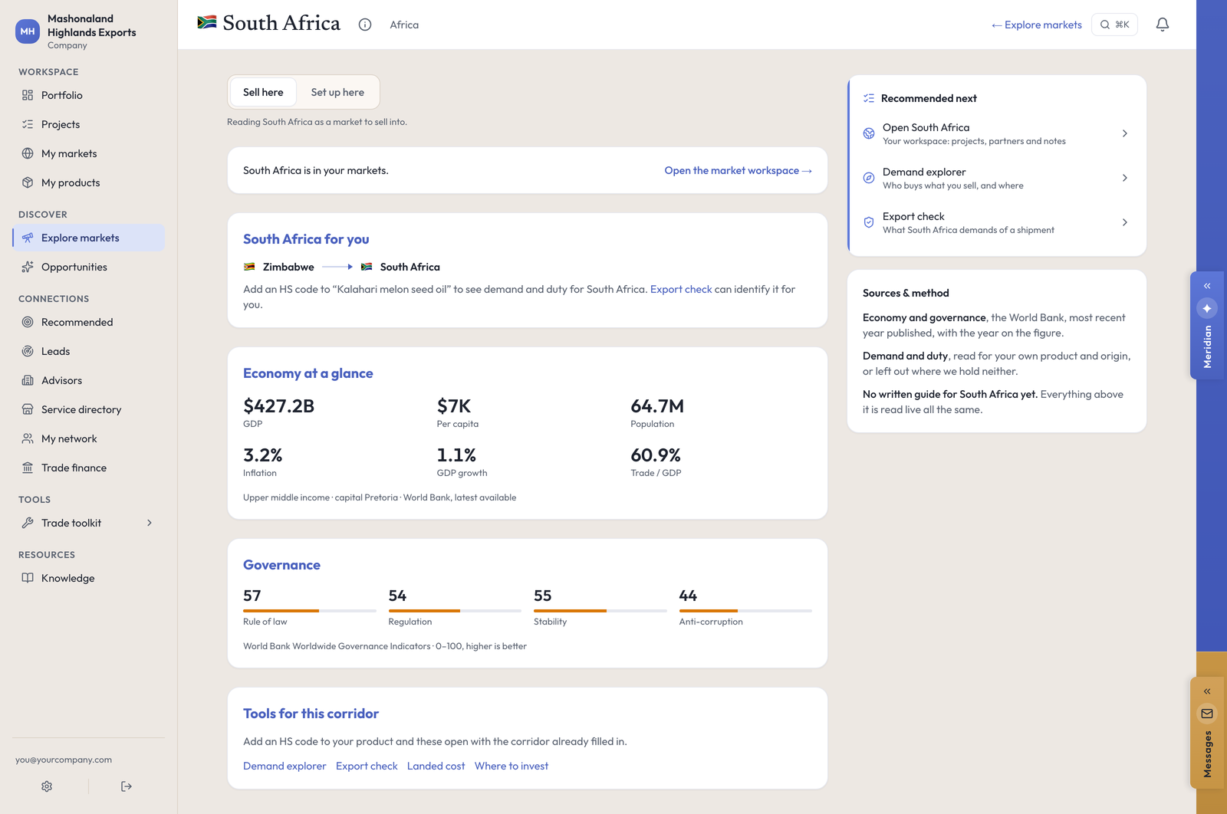Image resolution: width=1227 pixels, height=814 pixels.
Task: Open the Demand explorer recommendation chevron
Action: [1125, 178]
